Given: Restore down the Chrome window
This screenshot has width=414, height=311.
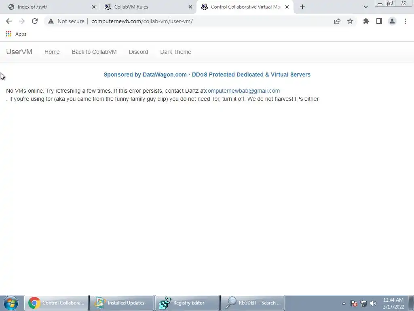Looking at the screenshot, I should [390, 4].
